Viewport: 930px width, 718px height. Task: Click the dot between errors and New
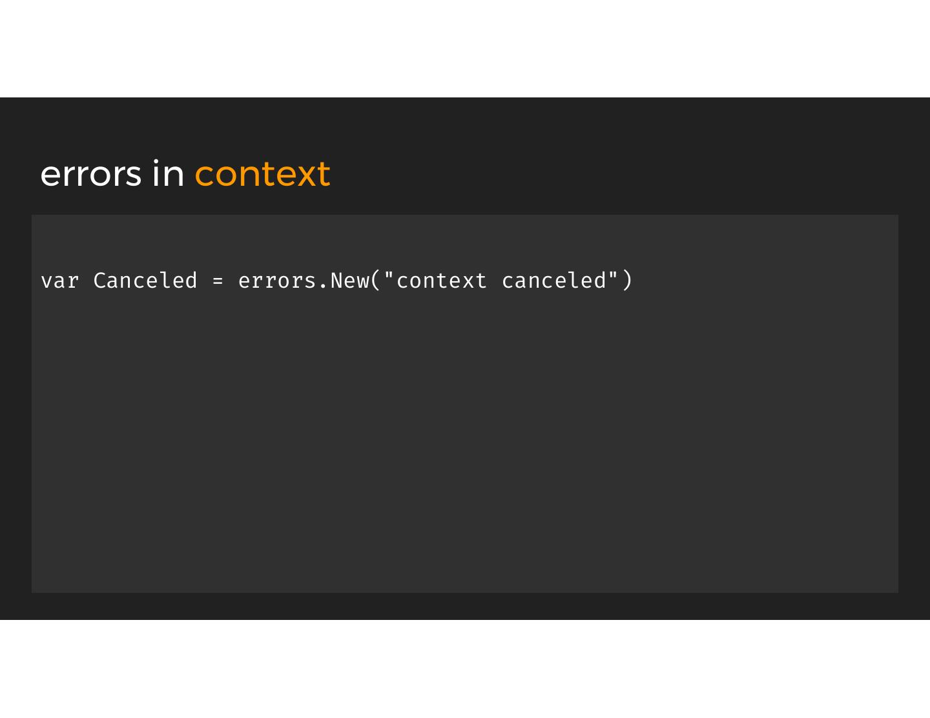pyautogui.click(x=323, y=283)
